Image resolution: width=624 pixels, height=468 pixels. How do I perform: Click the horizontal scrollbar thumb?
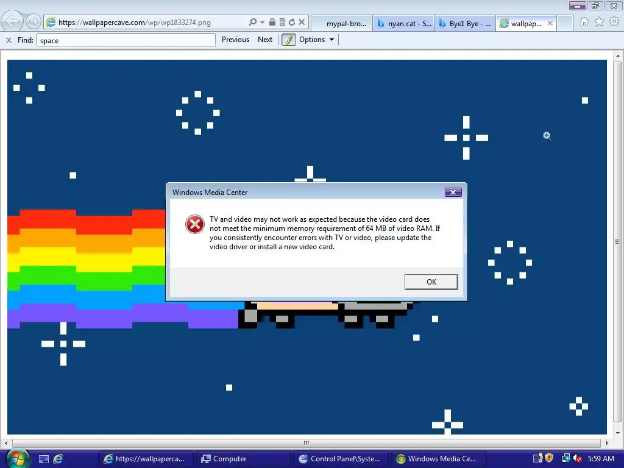[x=307, y=442]
